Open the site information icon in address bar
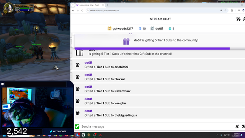The image size is (245, 138). point(88,10)
